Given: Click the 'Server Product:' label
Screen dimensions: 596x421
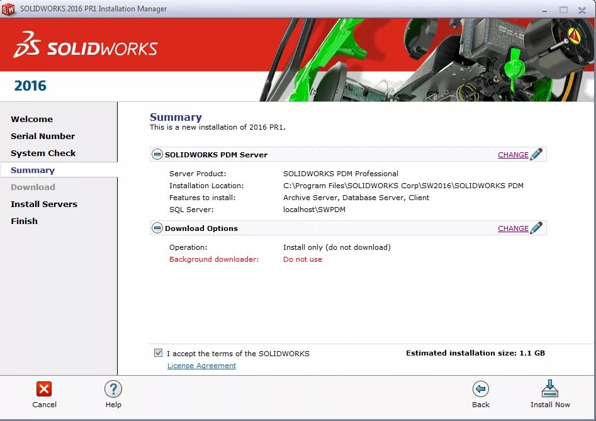Looking at the screenshot, I should 198,174.
